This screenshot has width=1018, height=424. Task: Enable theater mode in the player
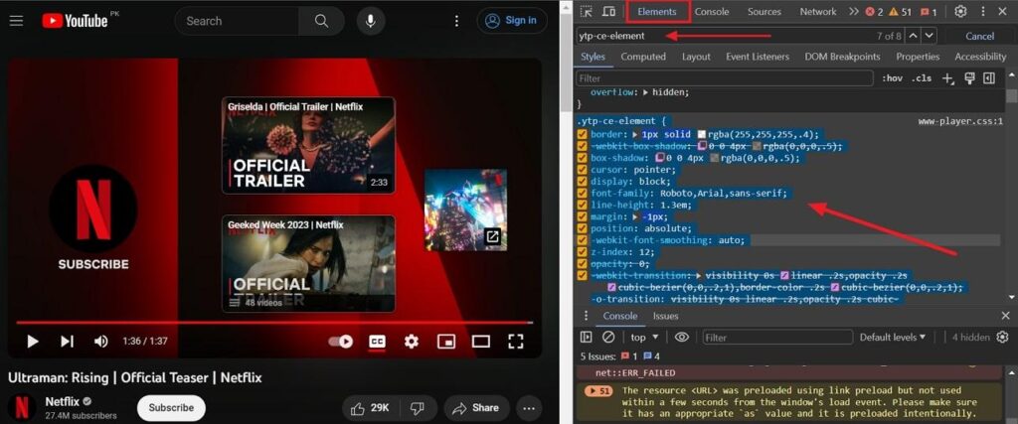tap(481, 341)
